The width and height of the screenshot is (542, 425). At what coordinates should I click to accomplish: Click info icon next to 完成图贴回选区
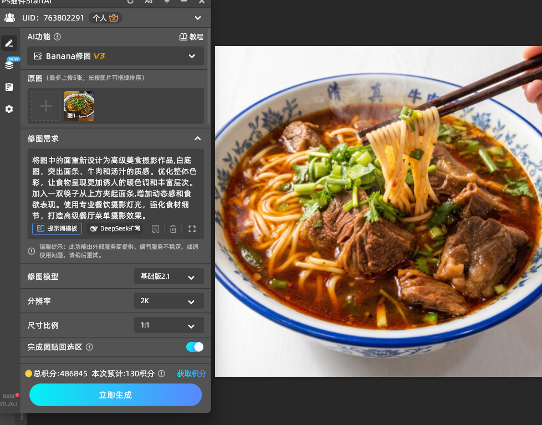coord(90,347)
